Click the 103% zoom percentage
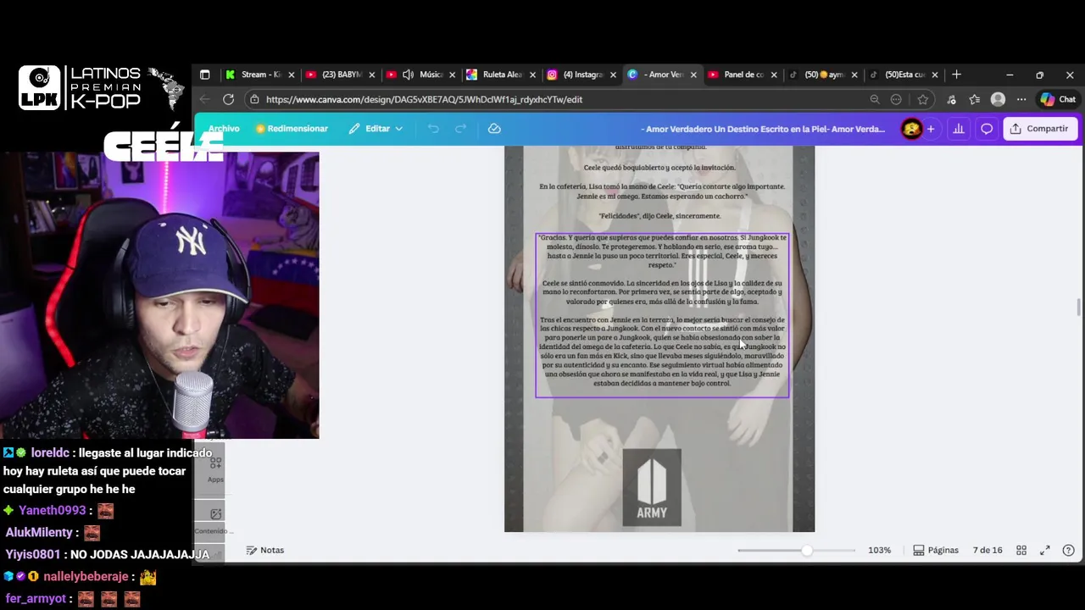Viewport: 1085px width, 610px height. (879, 550)
